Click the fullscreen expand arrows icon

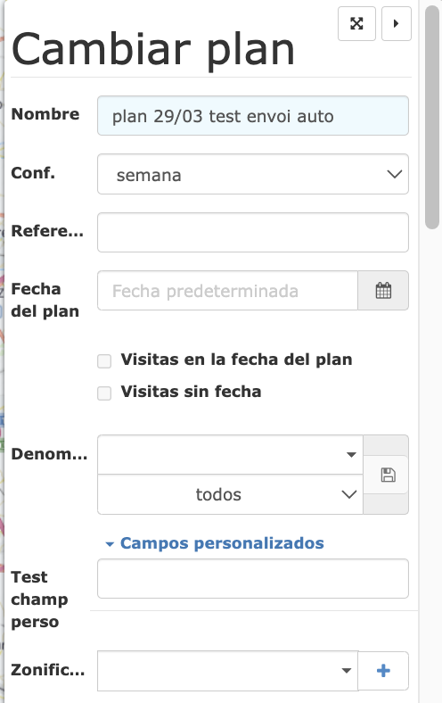click(x=356, y=23)
